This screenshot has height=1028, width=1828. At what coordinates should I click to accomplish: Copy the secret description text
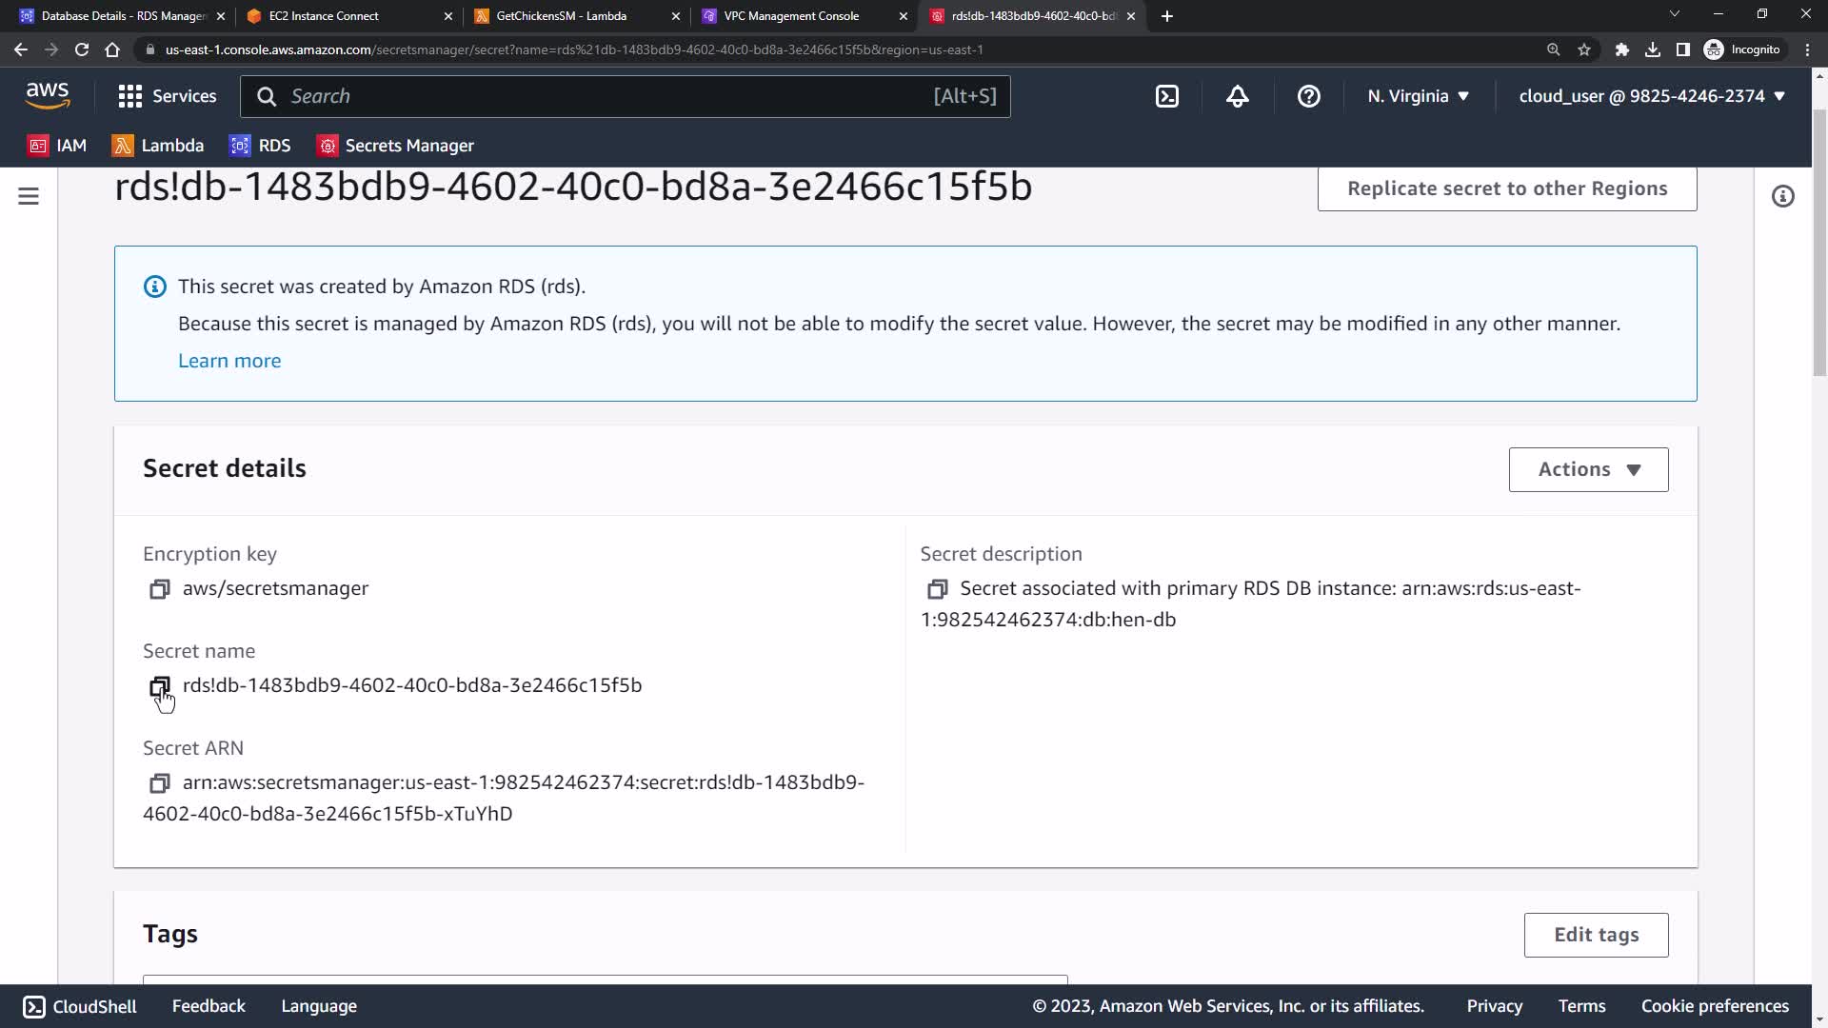point(937,589)
